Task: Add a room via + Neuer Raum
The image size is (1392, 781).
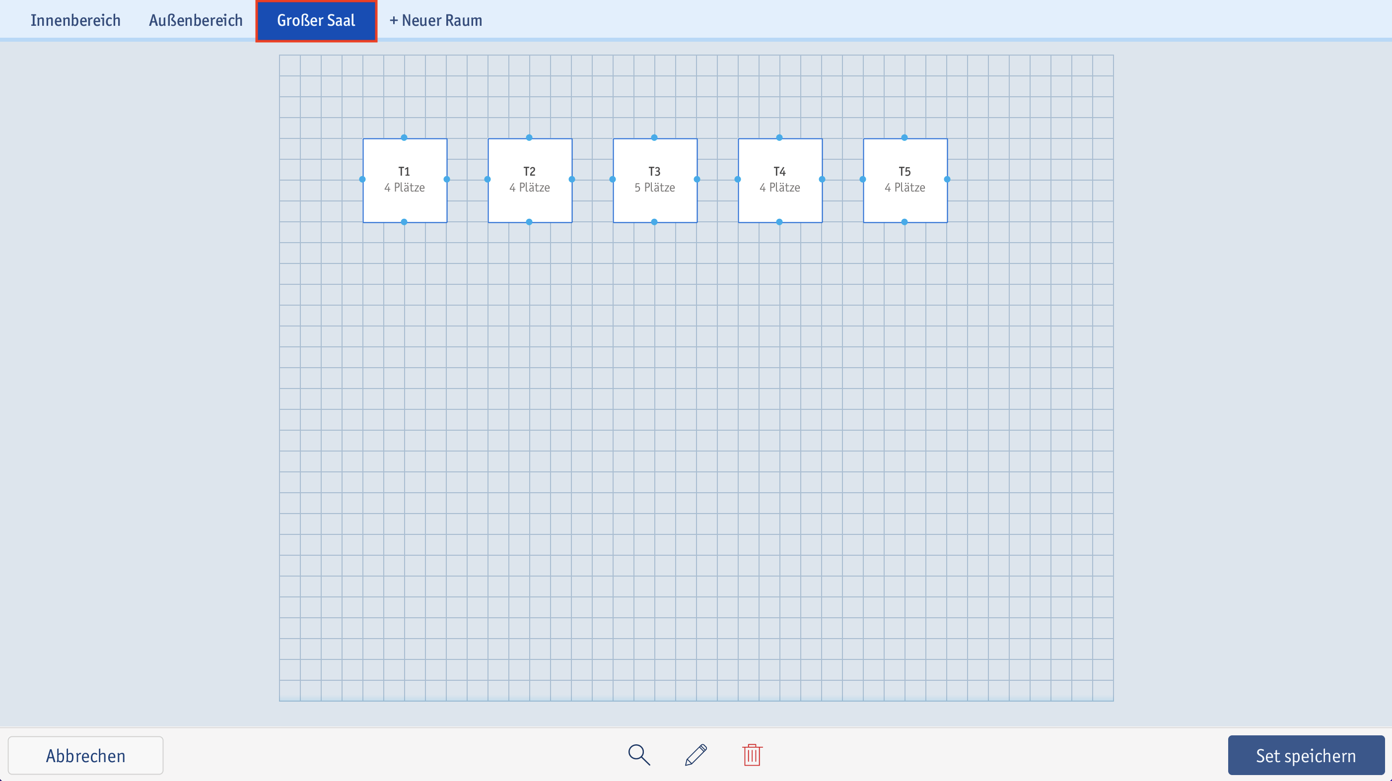Action: (x=435, y=20)
